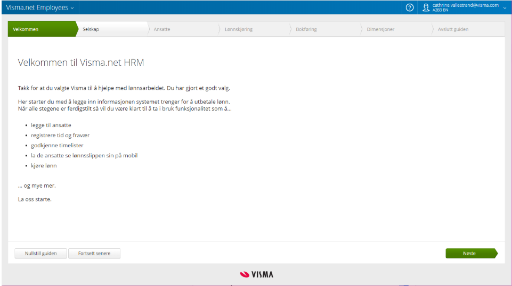
Task: Click the green Neste button
Action: tap(472, 254)
